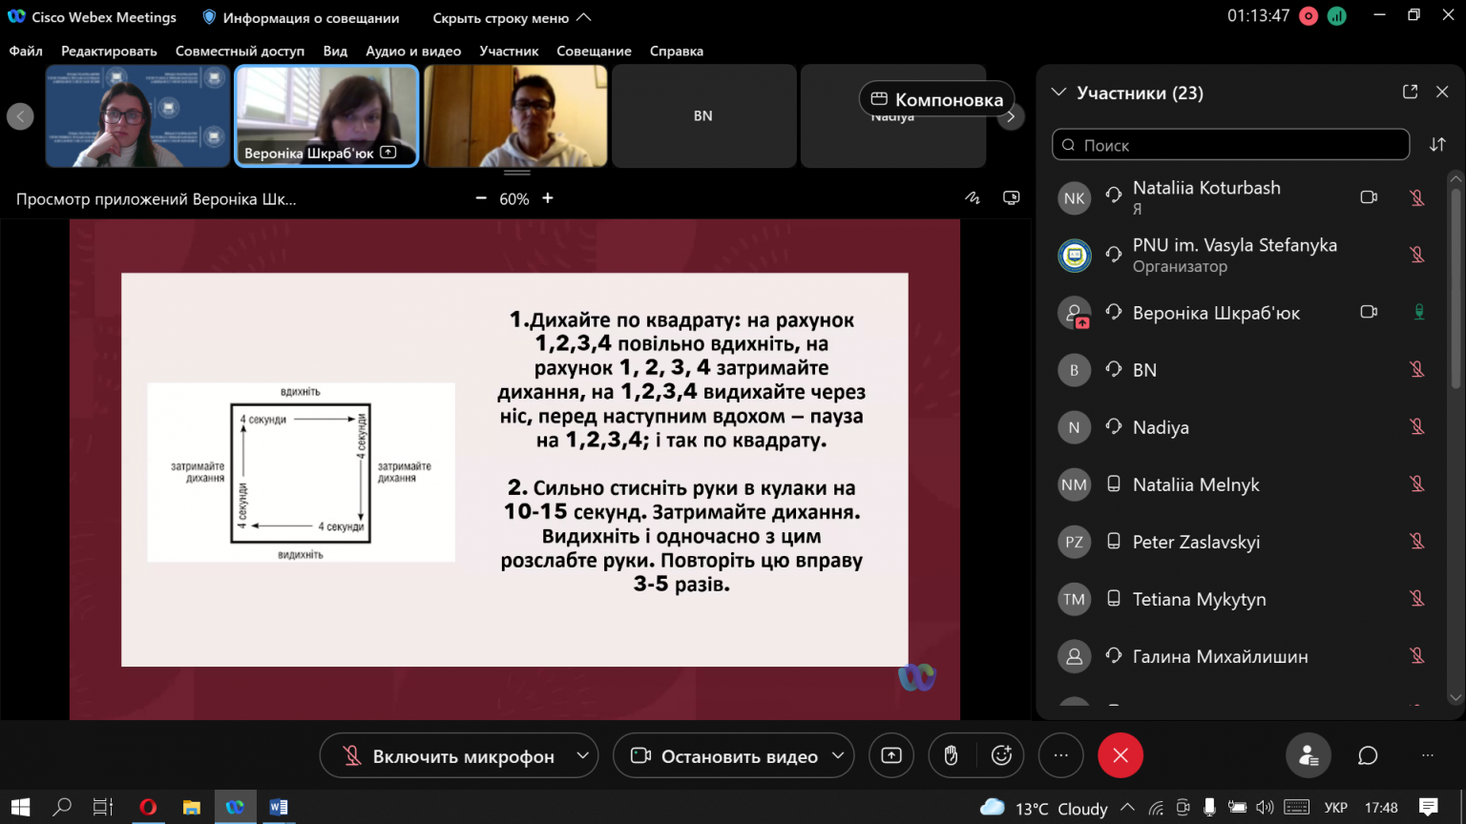Toggle Nataliia Koturbash muted microphone icon

[x=1417, y=197]
